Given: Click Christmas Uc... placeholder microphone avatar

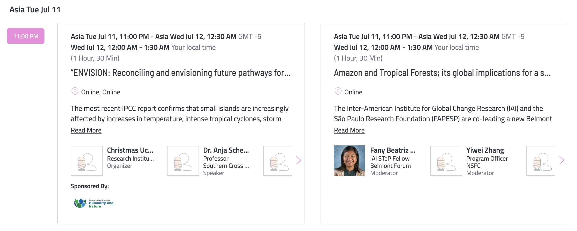Looking at the screenshot, I should tap(87, 161).
